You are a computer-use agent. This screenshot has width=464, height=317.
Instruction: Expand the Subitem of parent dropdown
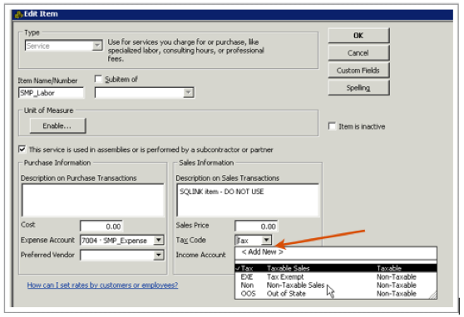188,93
